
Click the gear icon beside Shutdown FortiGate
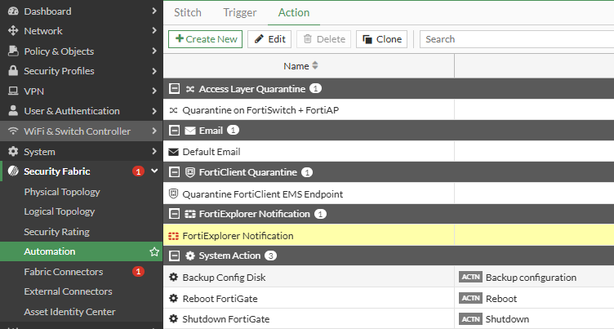point(173,319)
